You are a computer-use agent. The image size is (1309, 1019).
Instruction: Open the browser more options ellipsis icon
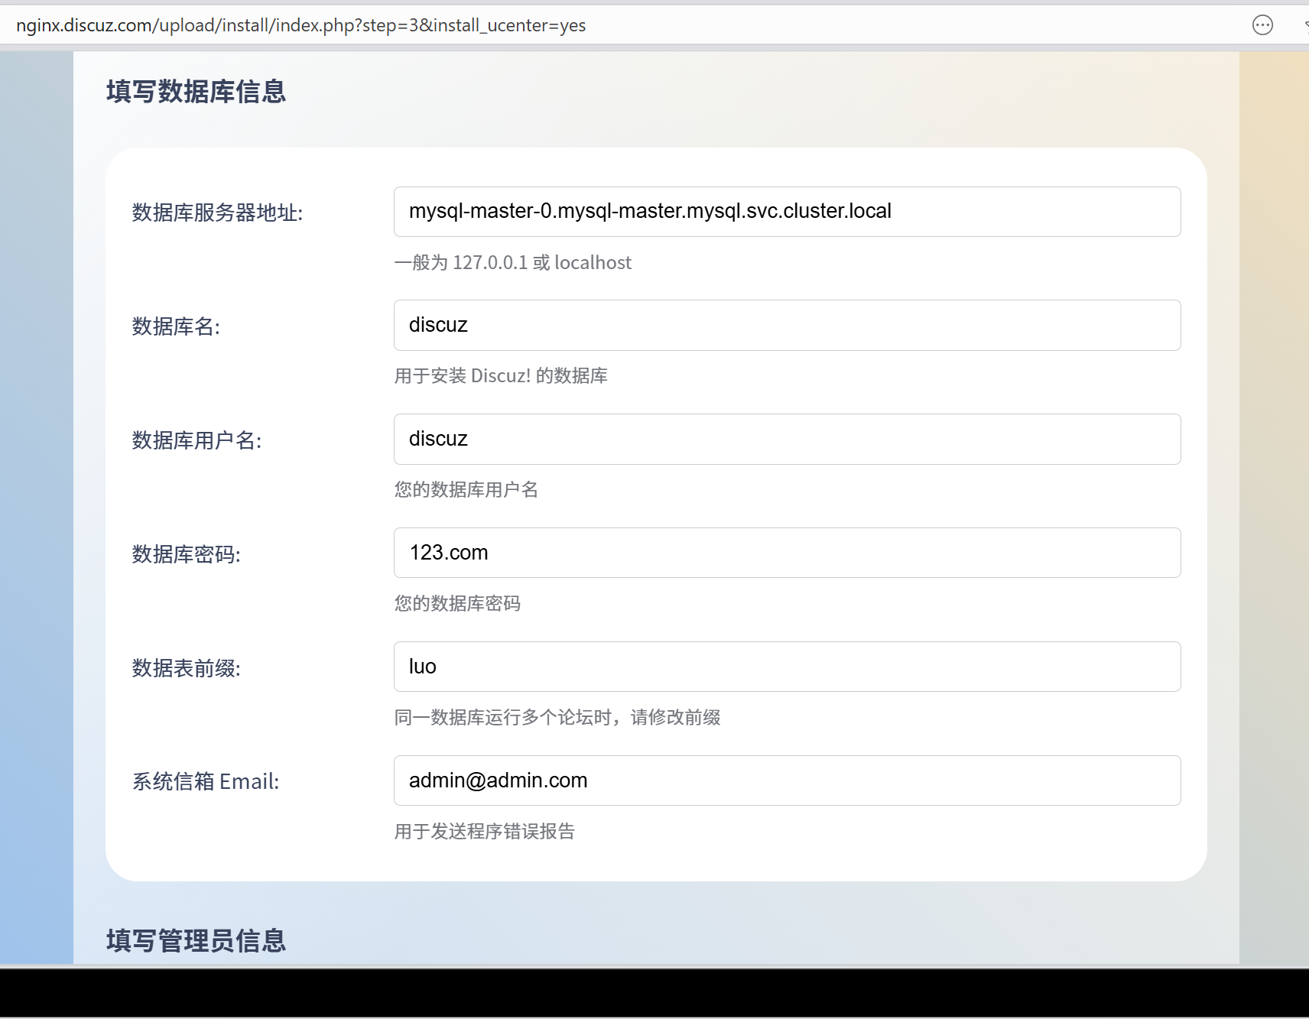(x=1262, y=25)
